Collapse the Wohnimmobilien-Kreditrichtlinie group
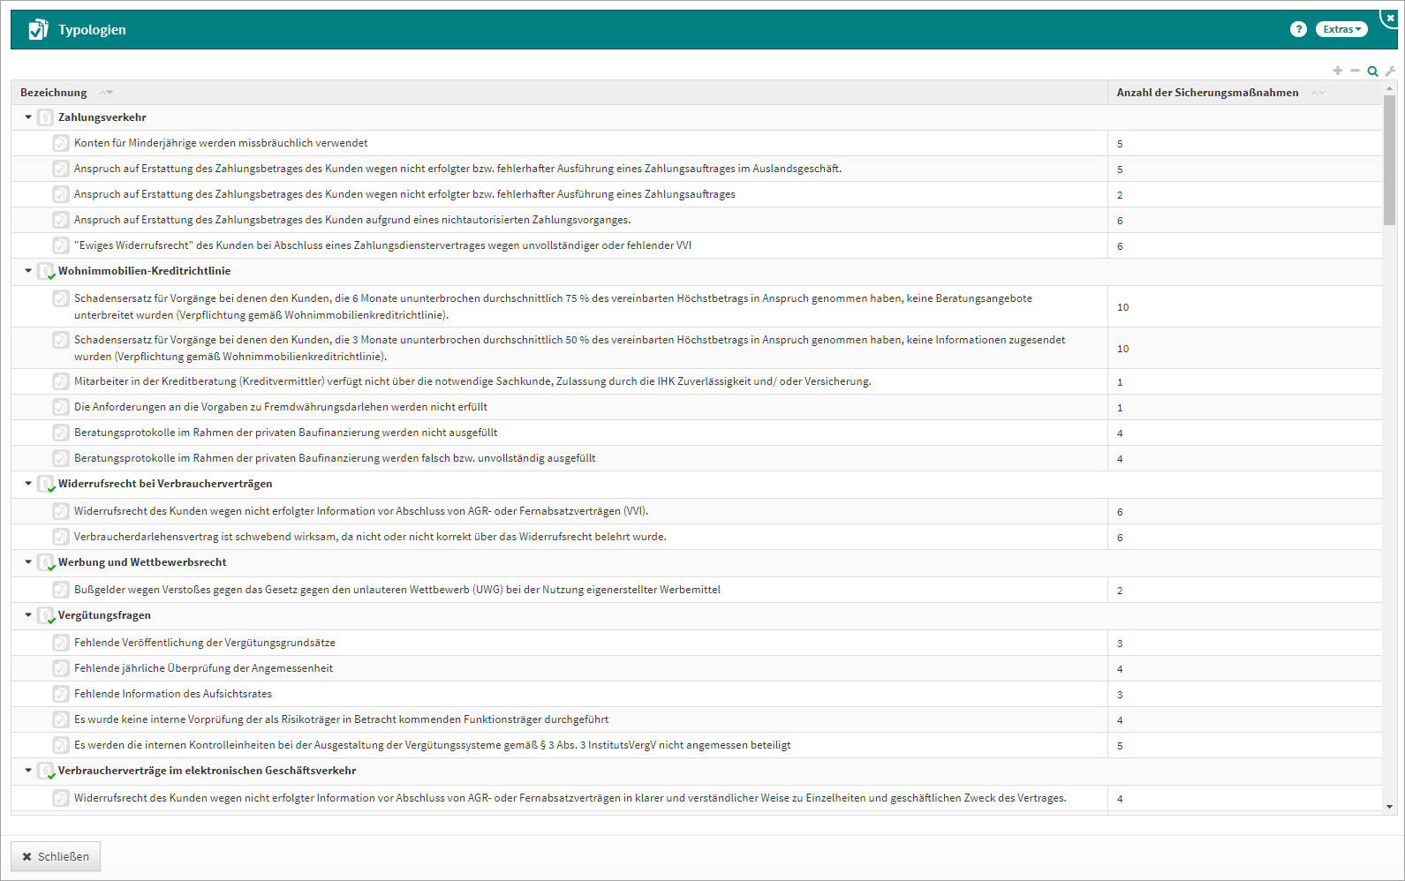The image size is (1405, 881). coord(28,271)
